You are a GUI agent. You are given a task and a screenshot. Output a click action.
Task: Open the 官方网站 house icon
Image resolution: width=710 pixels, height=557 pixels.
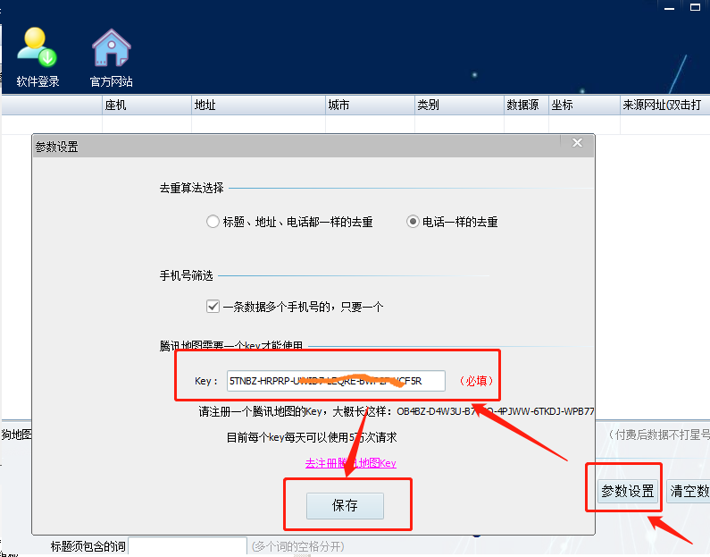(x=112, y=49)
